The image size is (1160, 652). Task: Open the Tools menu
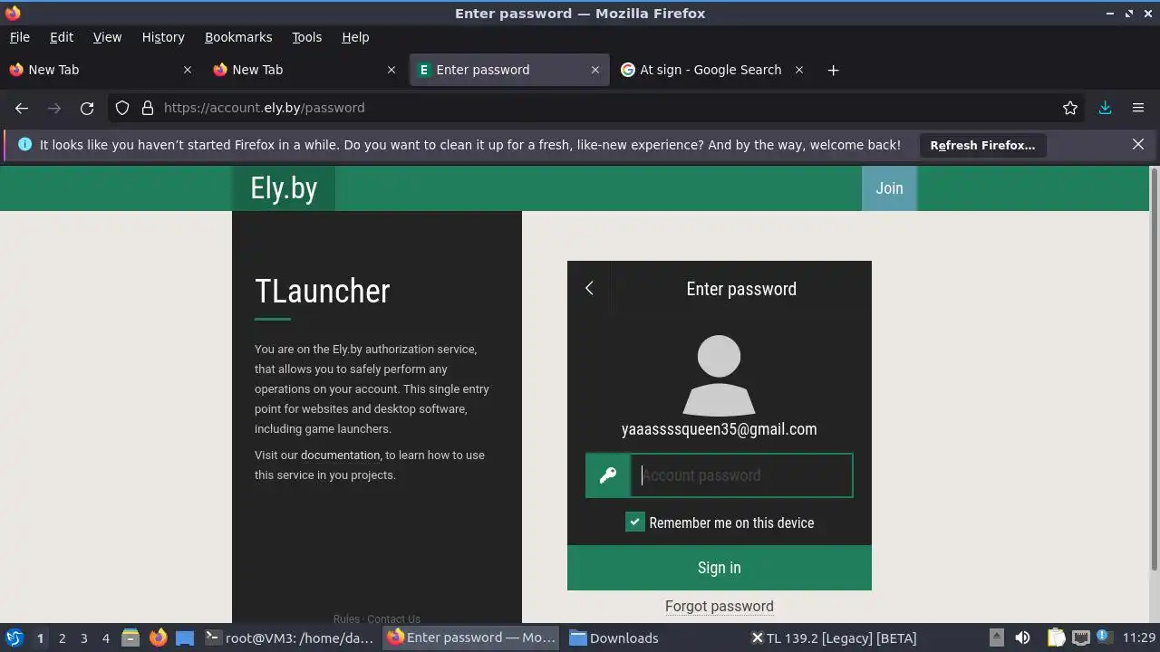(306, 37)
